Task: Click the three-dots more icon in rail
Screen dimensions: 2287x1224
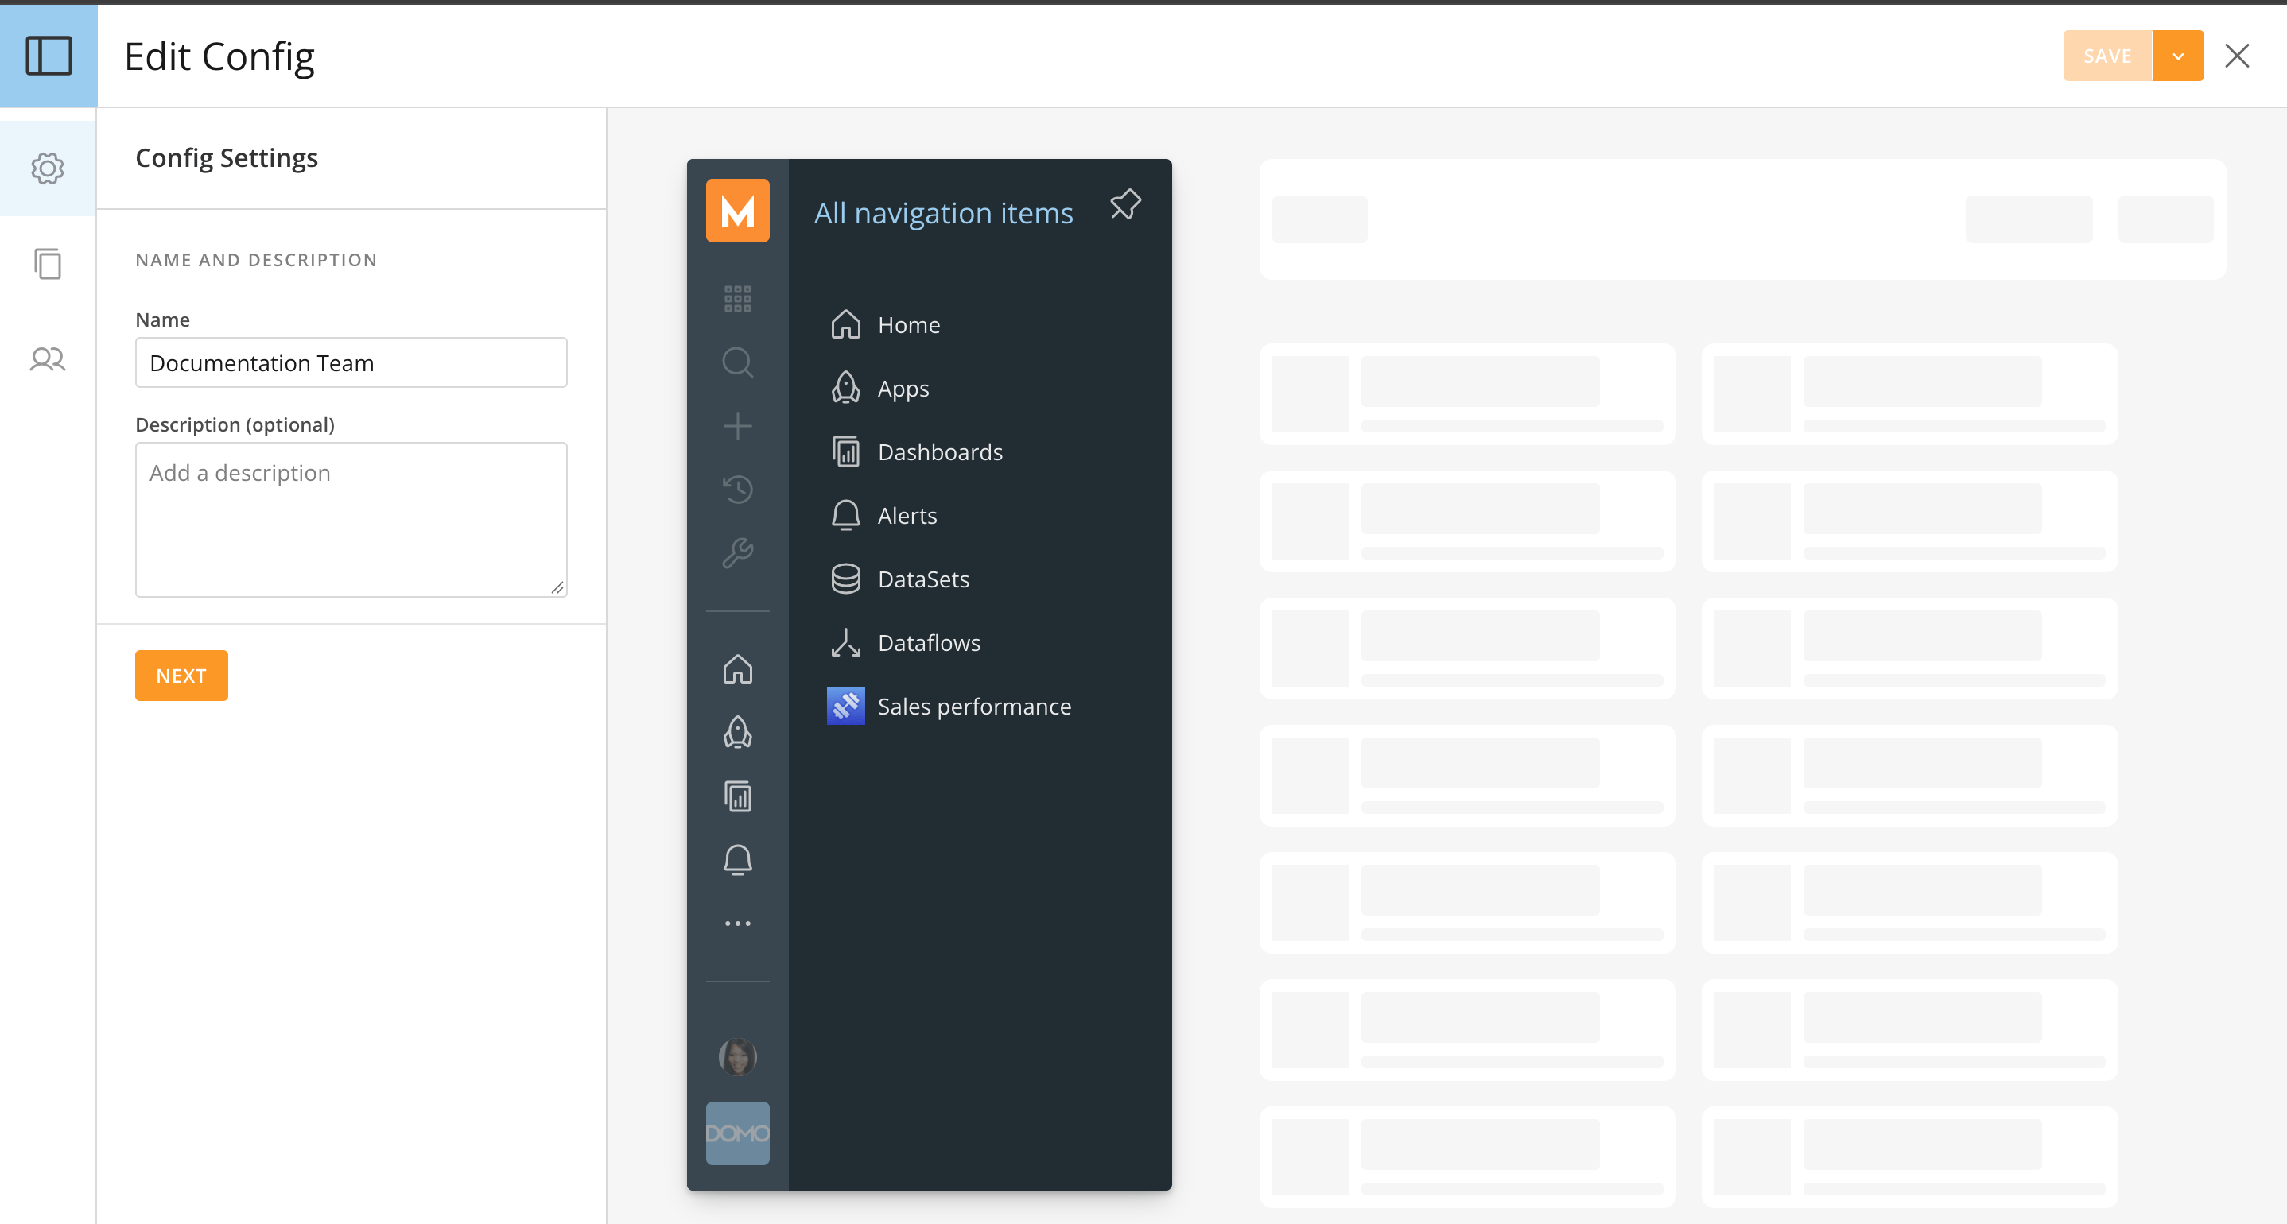Action: point(737,924)
